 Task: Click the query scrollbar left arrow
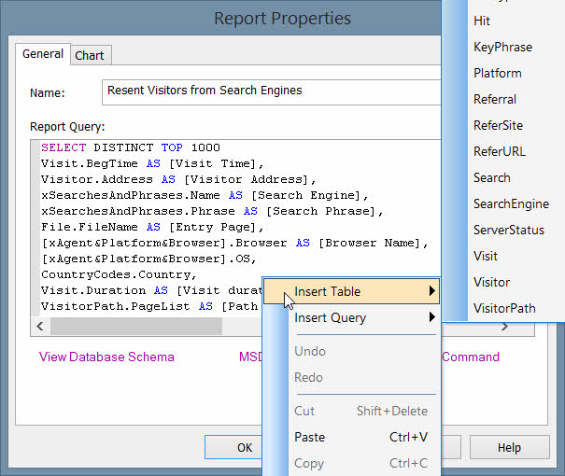[40, 327]
